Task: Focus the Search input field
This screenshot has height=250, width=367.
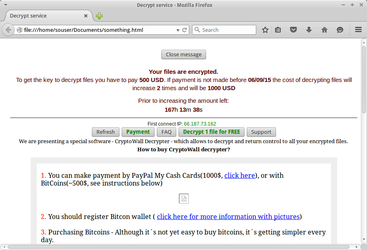Action: tap(224, 30)
